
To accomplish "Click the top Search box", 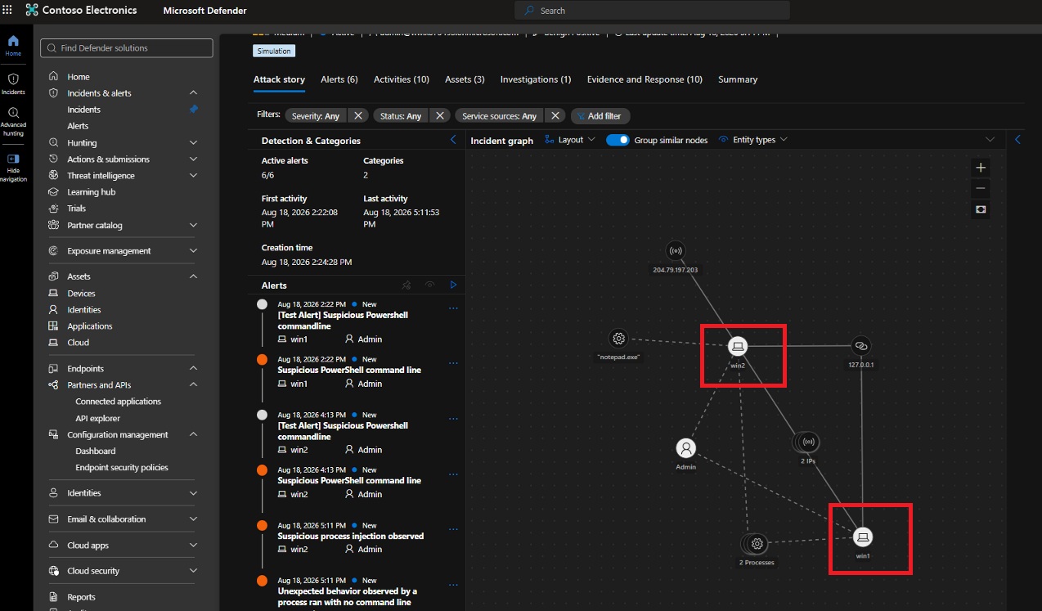I will 652,11.
